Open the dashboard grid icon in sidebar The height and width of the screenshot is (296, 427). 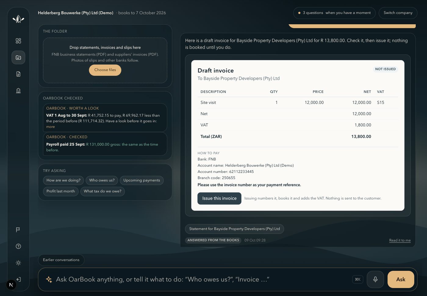(x=18, y=41)
